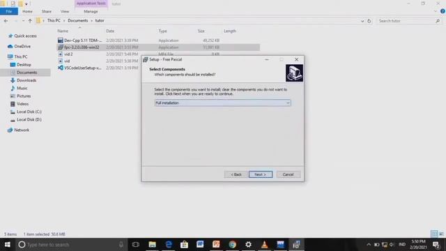446x251 pixels.
Task: Select the Application Tools tab header
Action: 91,3
